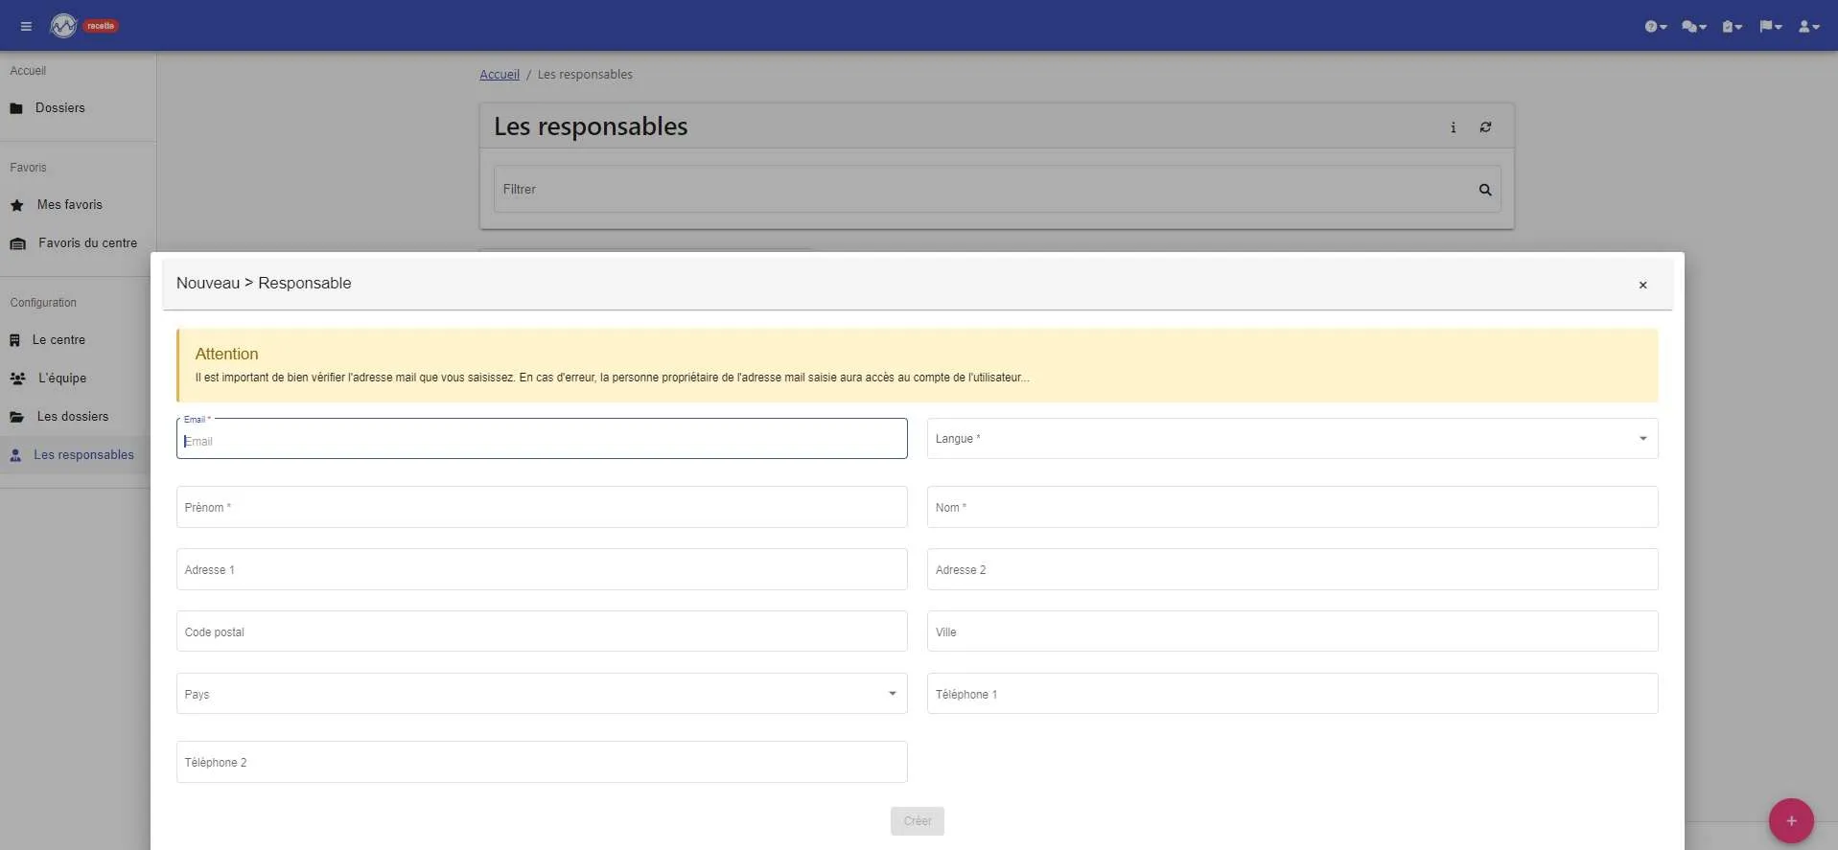Click the info icon on Les responsables
Screen dimensions: 1838x850
pyautogui.click(x=1453, y=127)
